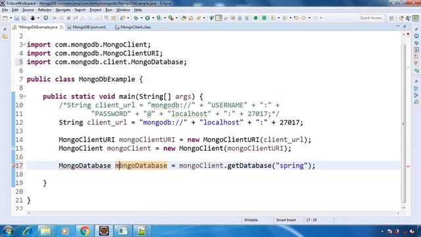Close the MongoDbExample.java tab
Image resolution: width=421 pixels, height=237 pixels.
[61, 27]
